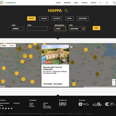This screenshot has width=116, height=116.
Task: Switch map view to Satellite
Action: click(12, 45)
